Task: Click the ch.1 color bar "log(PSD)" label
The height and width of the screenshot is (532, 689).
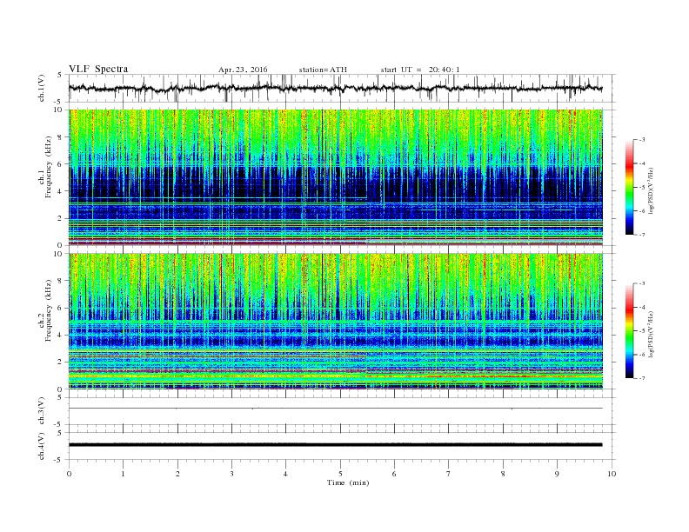Action: click(x=652, y=191)
